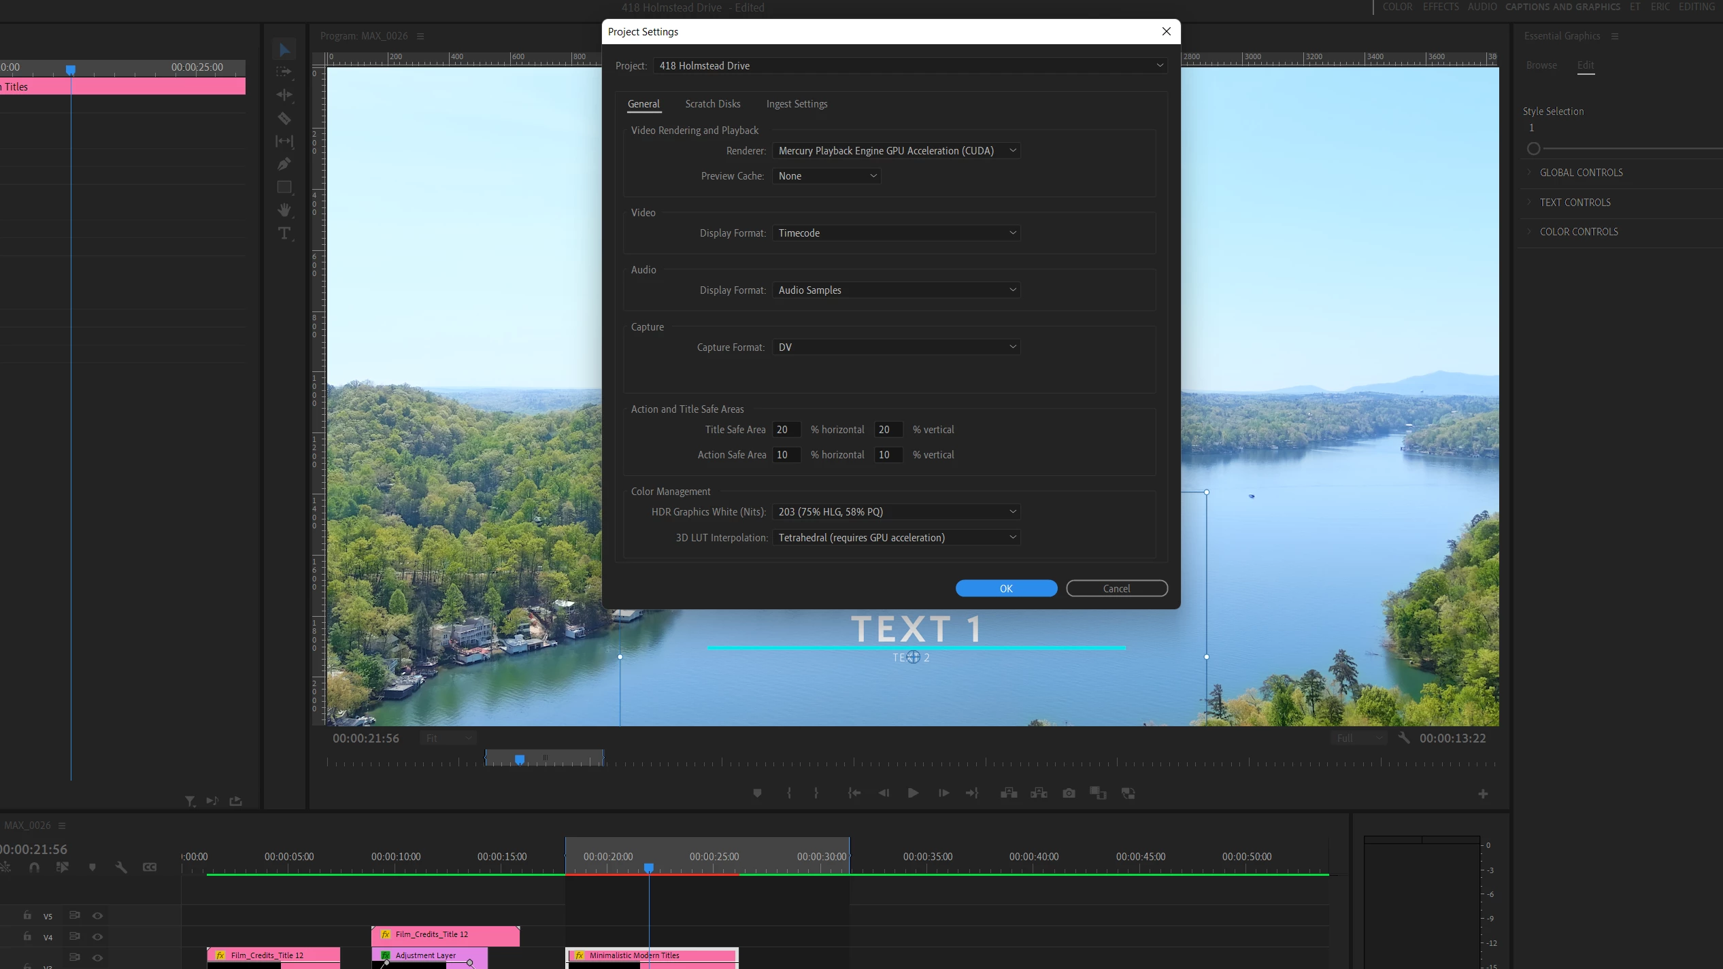
Task: Select the Hand tool
Action: tap(284, 209)
